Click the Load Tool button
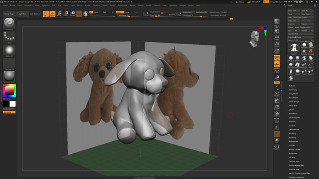The image size is (319, 179). [294, 10]
